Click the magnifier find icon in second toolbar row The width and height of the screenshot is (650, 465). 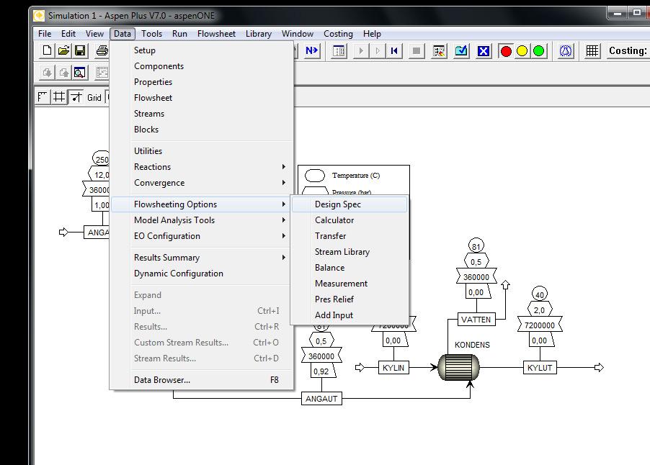(79, 73)
